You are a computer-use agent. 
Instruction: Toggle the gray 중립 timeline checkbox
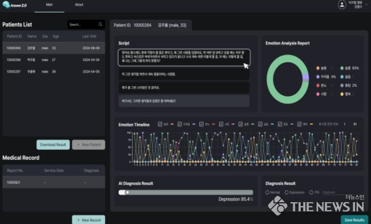tap(280, 124)
